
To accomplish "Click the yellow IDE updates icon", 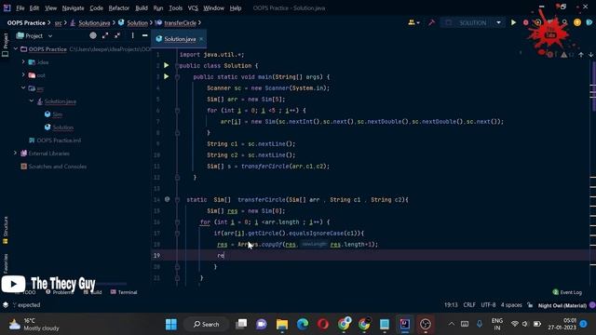I will coord(577,22).
